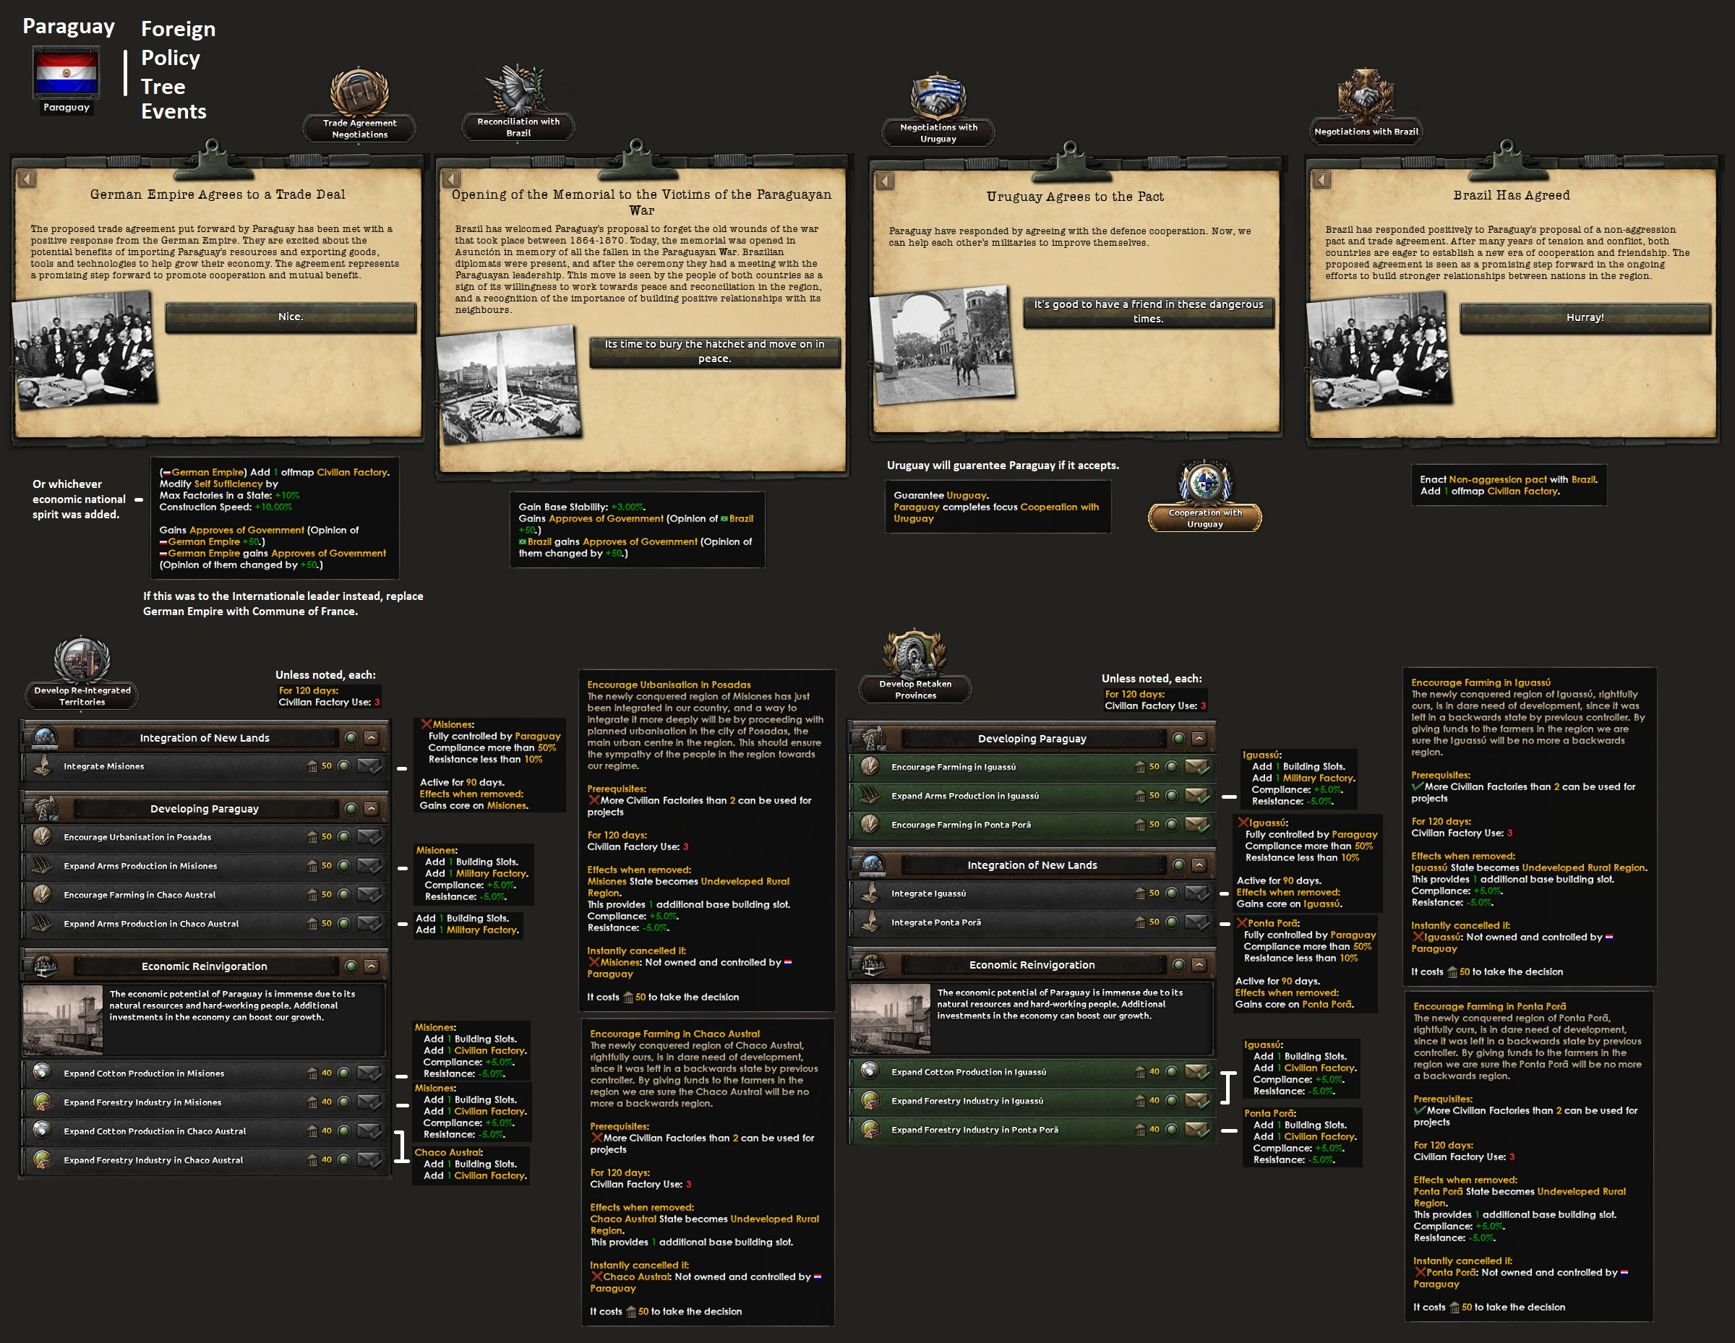Click the Reconciliation with Brazil dove icon
The width and height of the screenshot is (1735, 1343).
(517, 89)
